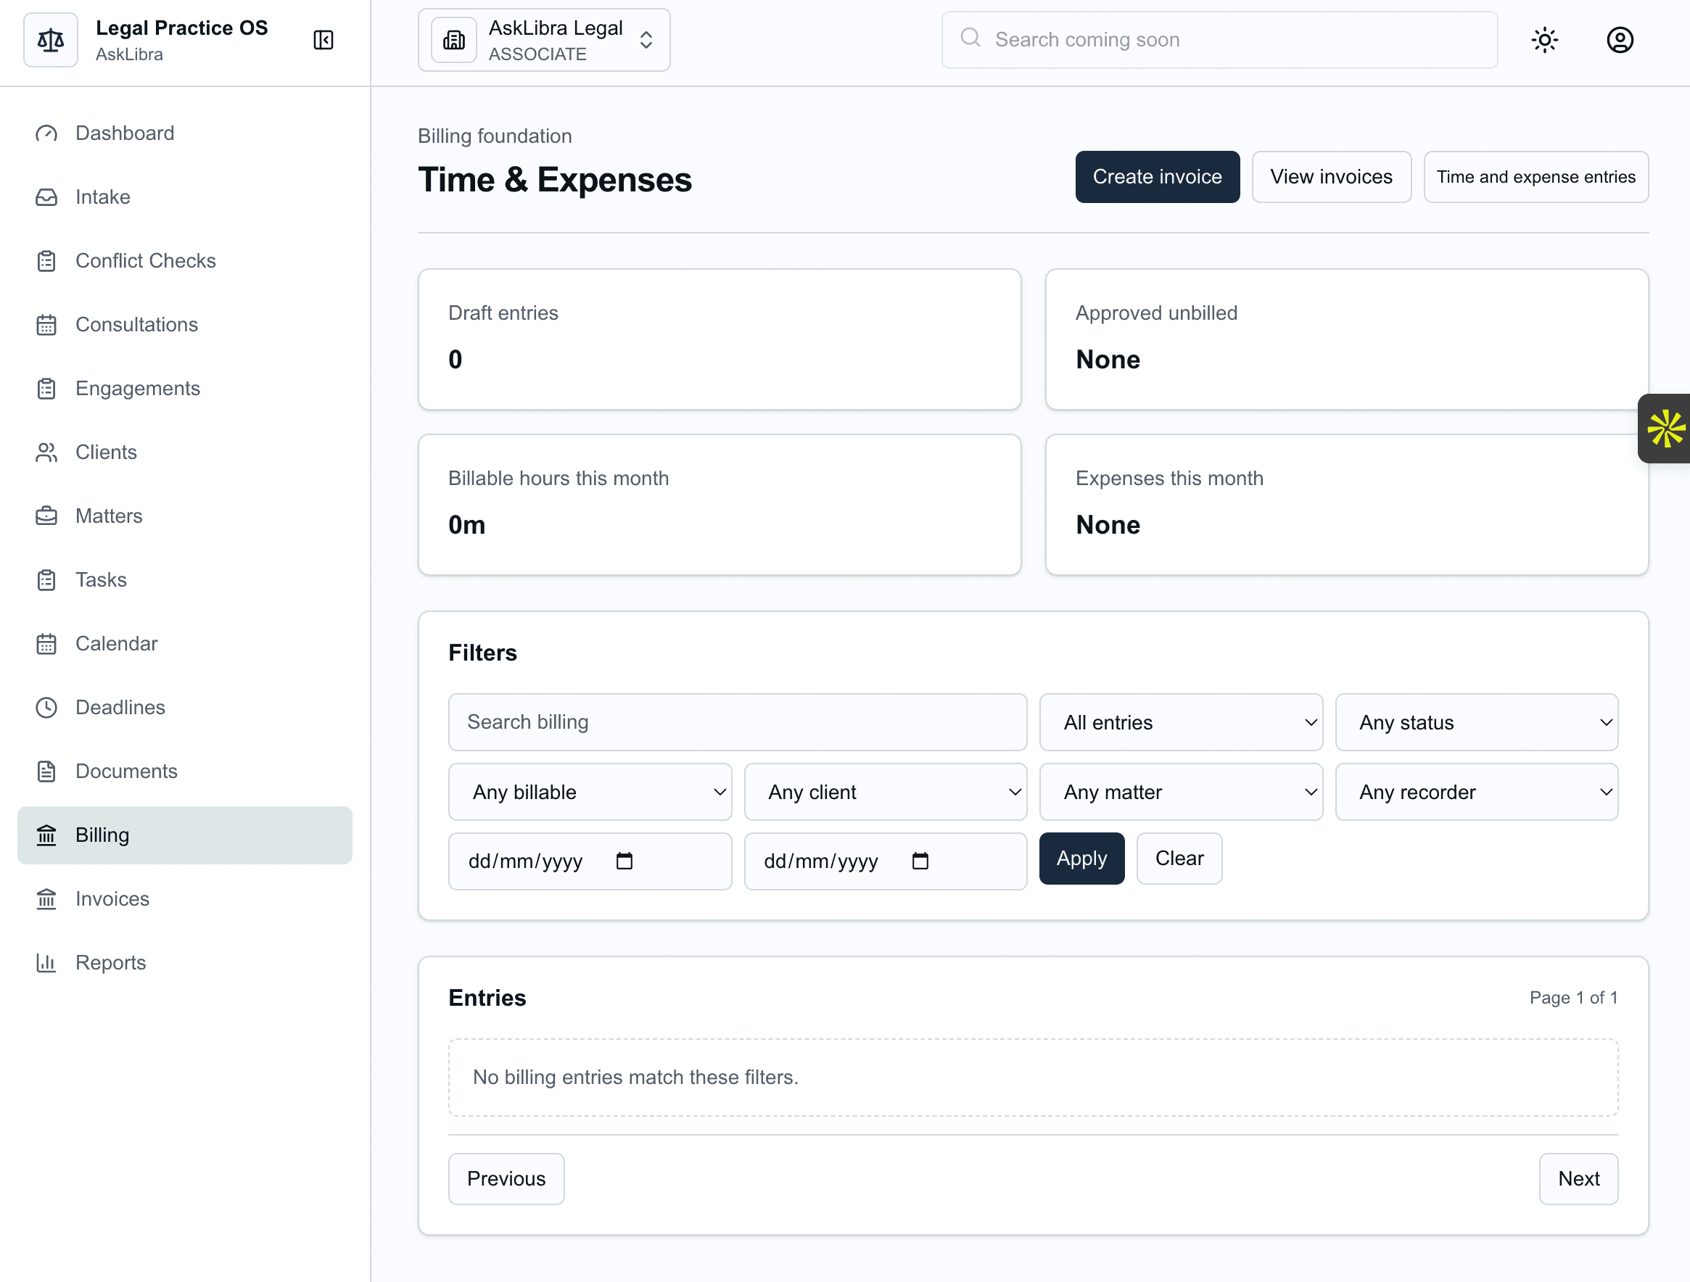1690x1282 pixels.
Task: Open the All entries dropdown
Action: point(1181,723)
